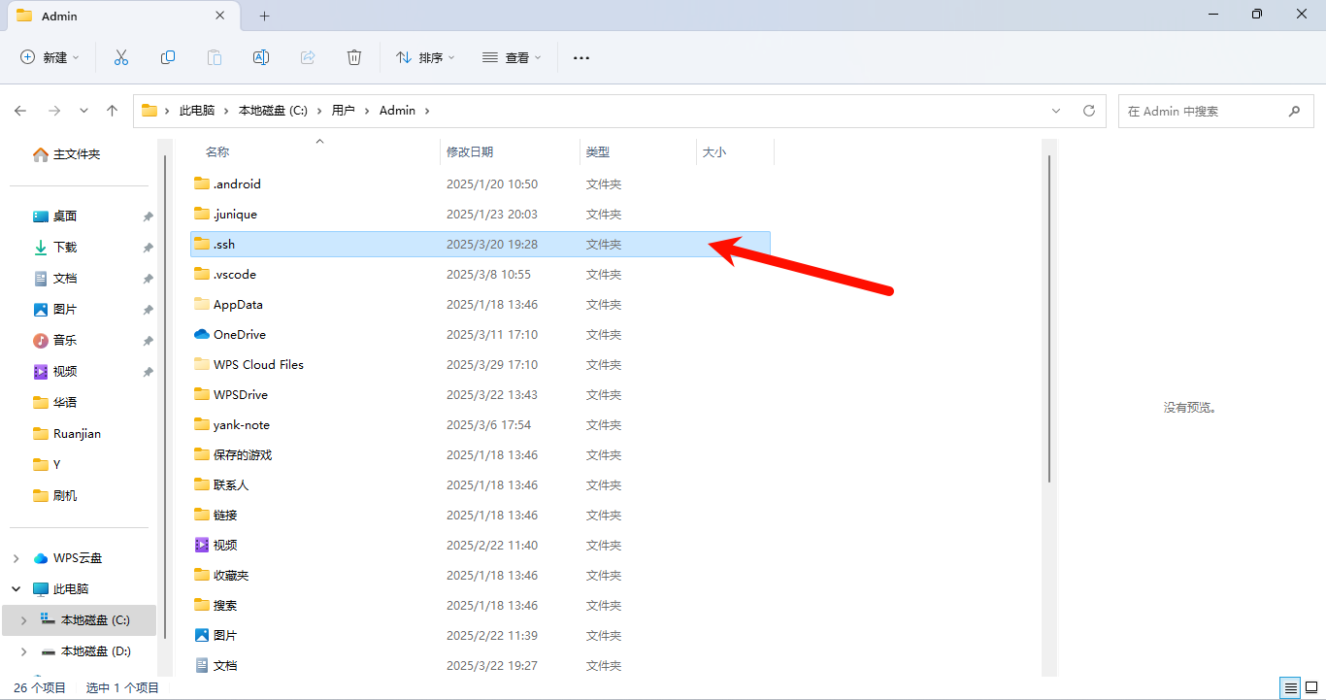Switch to large thumbnails view toggle

pyautogui.click(x=1310, y=688)
